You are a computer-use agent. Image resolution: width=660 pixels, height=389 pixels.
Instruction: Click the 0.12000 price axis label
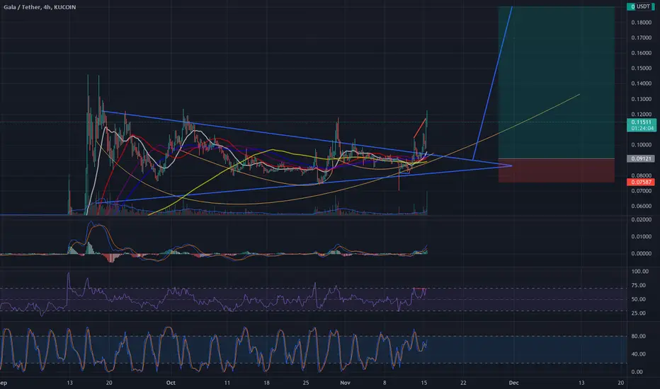pyautogui.click(x=641, y=115)
